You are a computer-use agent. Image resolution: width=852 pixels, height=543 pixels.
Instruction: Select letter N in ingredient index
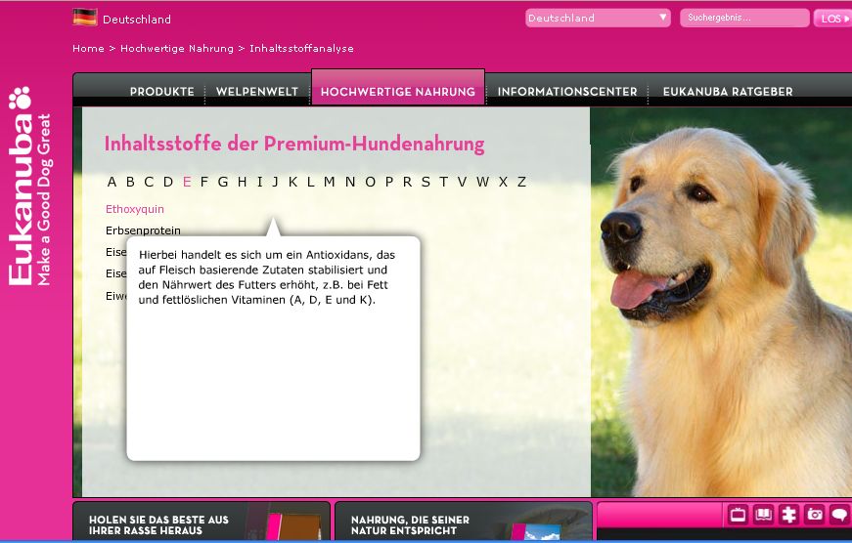pos(350,182)
